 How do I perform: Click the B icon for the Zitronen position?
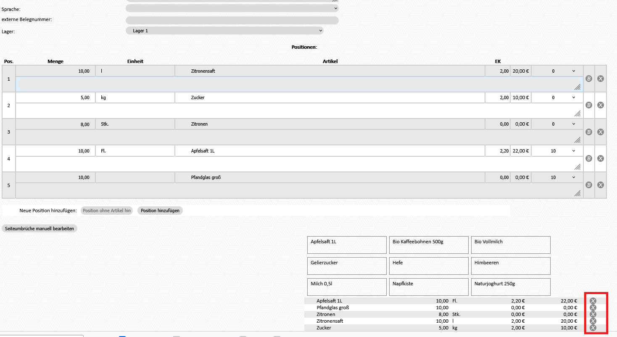589,132
